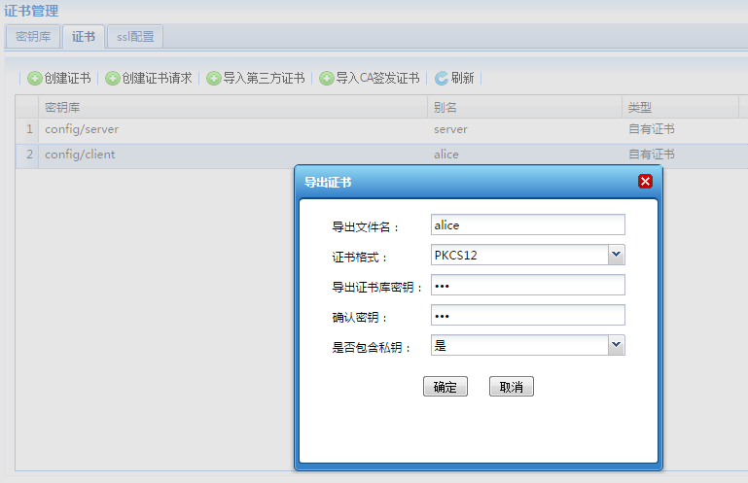Image resolution: width=748 pixels, height=483 pixels.
Task: Select the config/client table row
Action: tap(381, 155)
